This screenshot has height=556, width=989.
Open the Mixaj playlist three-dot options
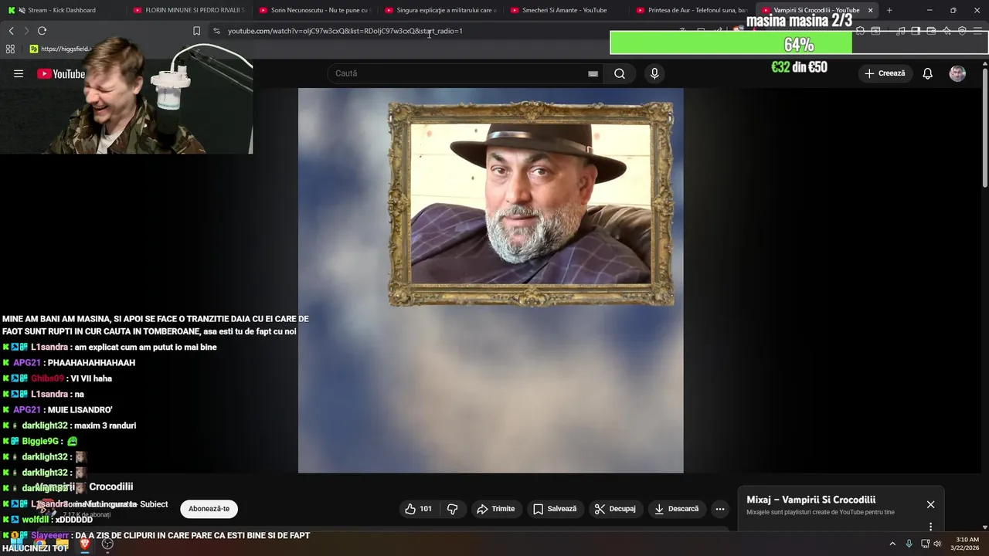[930, 527]
